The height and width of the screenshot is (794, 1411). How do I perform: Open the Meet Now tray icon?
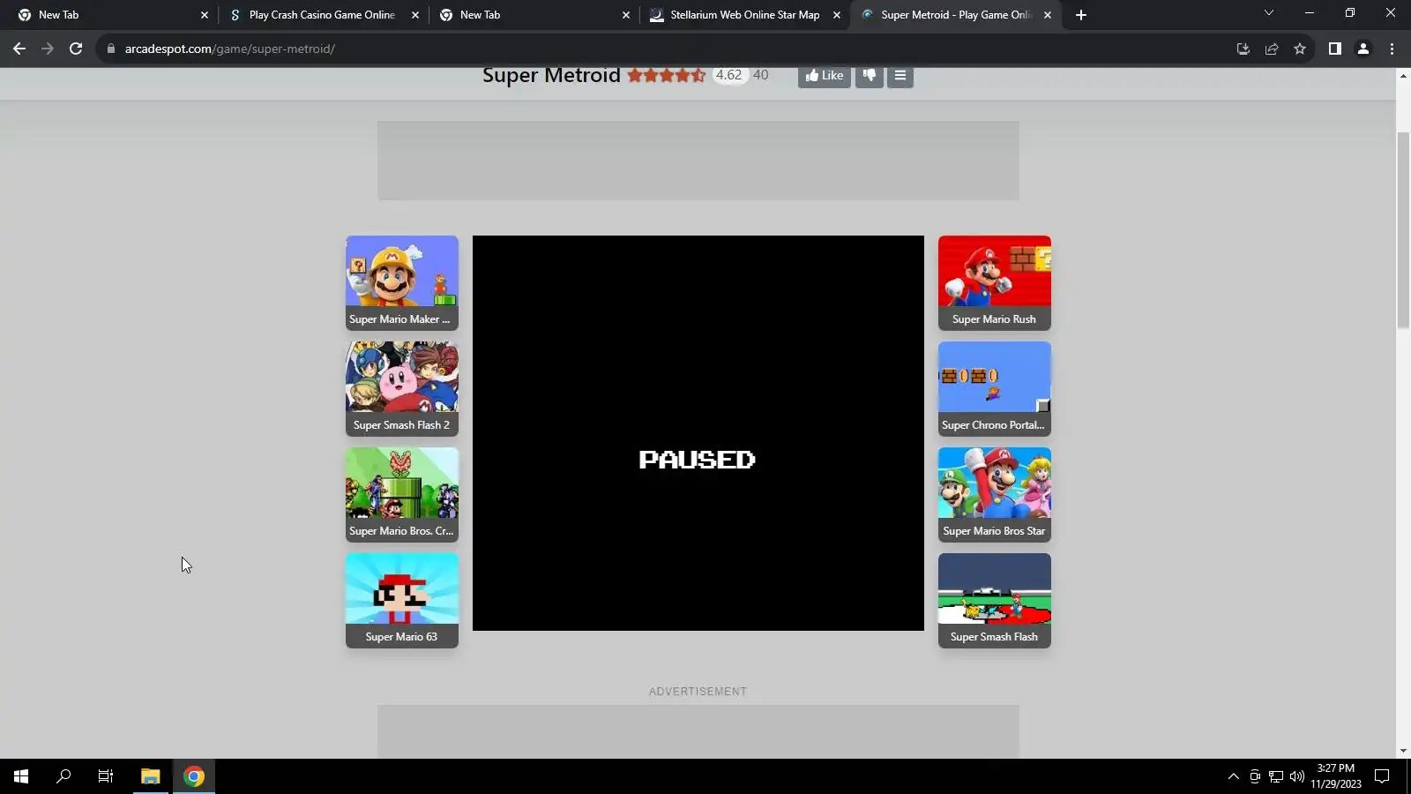click(1255, 776)
